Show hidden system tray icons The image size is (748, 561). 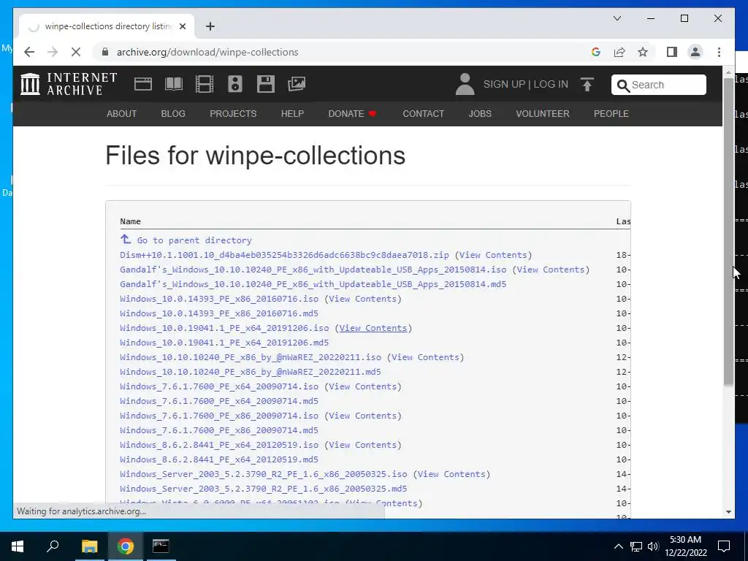pyautogui.click(x=618, y=546)
